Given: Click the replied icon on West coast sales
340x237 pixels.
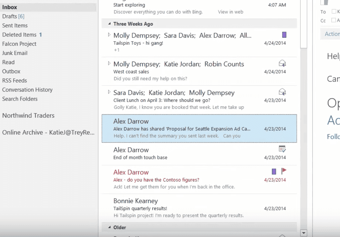Looking at the screenshot, I should coord(282,64).
